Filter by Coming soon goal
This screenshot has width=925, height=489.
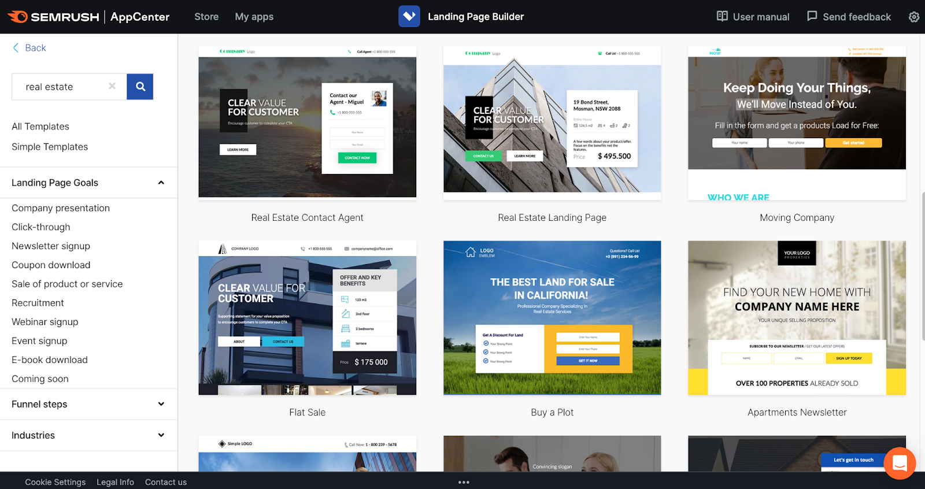click(40, 379)
